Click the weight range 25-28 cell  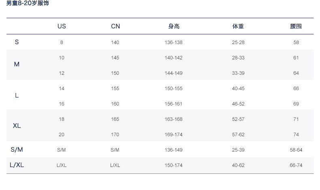pos(238,42)
